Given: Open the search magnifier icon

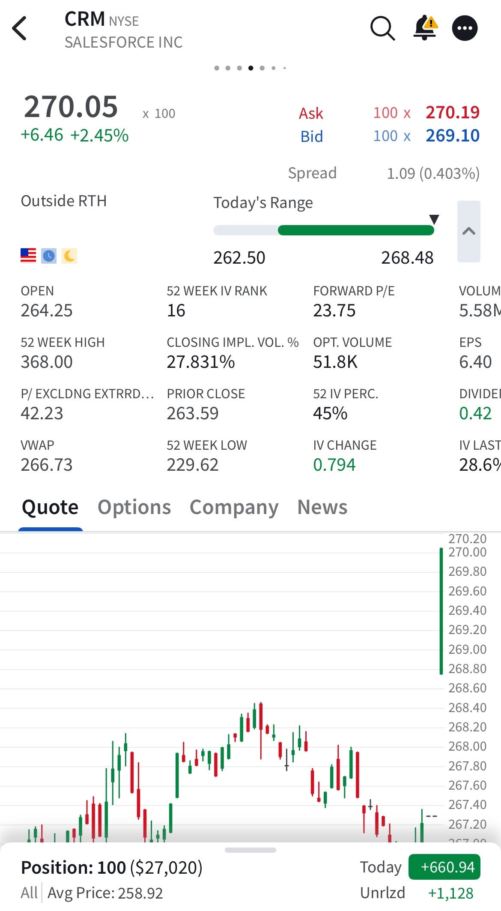Looking at the screenshot, I should [382, 28].
